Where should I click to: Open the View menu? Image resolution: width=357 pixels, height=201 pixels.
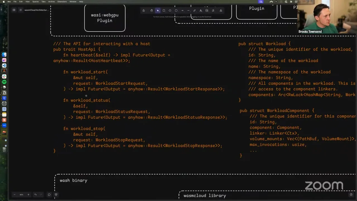(28, 2)
